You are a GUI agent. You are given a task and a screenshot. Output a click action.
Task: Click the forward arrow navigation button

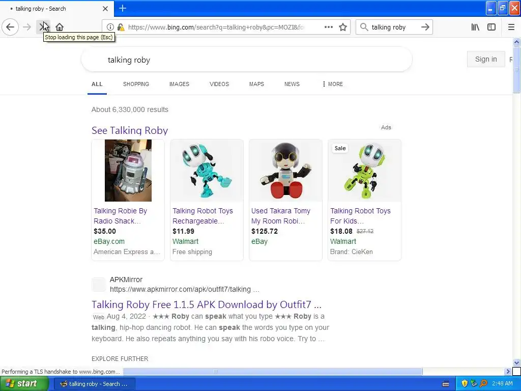click(27, 27)
